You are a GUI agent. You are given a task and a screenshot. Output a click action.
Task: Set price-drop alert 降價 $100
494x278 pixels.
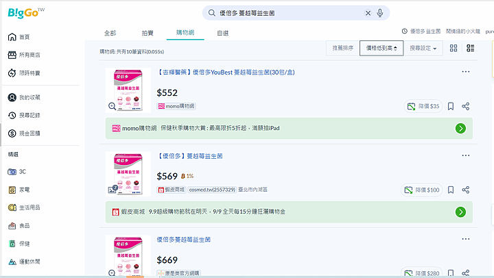click(x=421, y=190)
